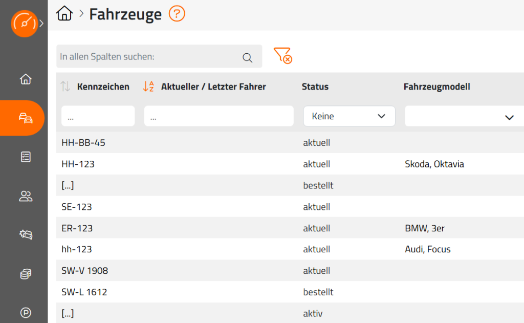Image resolution: width=524 pixels, height=323 pixels.
Task: Click the magnifier search icon
Action: click(247, 57)
